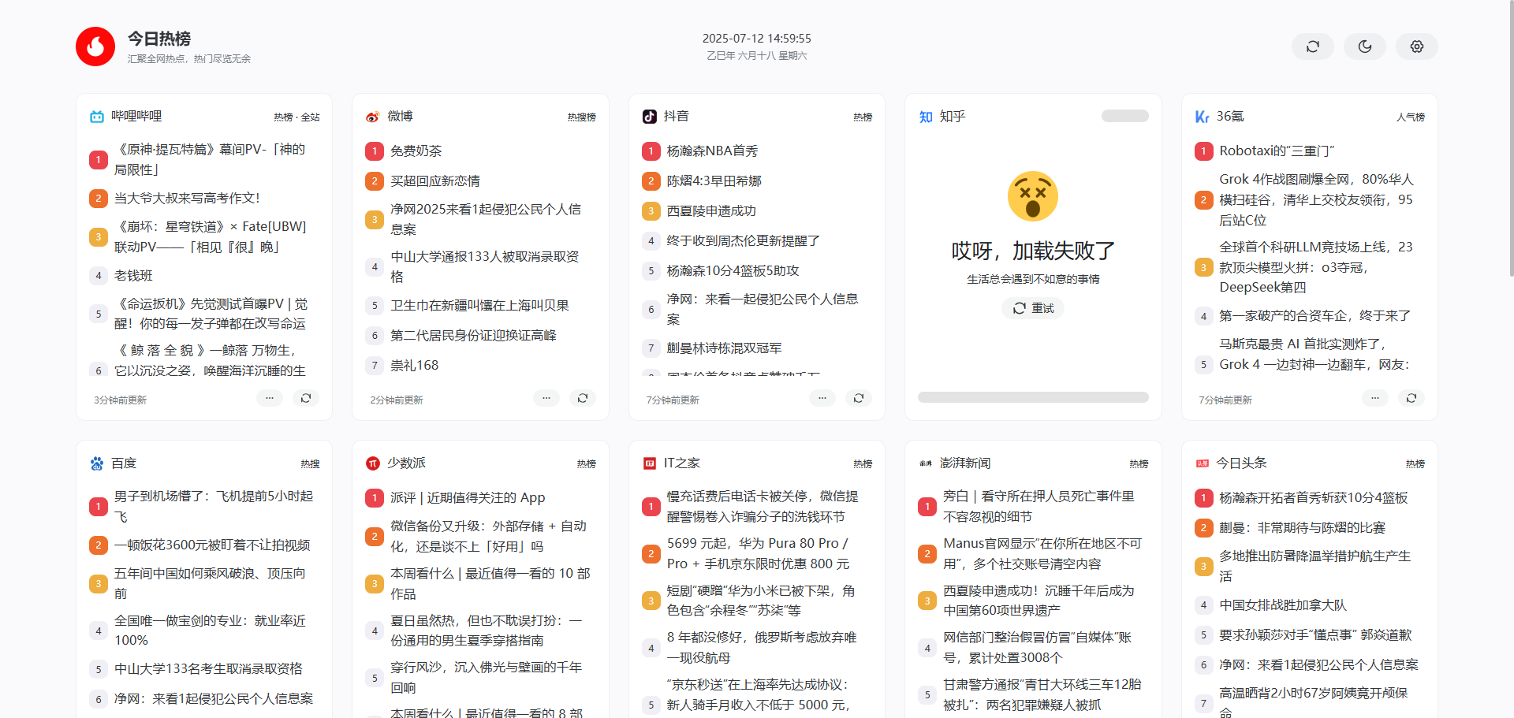Click 哔哩哔哩 item 当大爷大叔来写高考作文!
Screen dimensions: 1514x718
click(x=187, y=198)
